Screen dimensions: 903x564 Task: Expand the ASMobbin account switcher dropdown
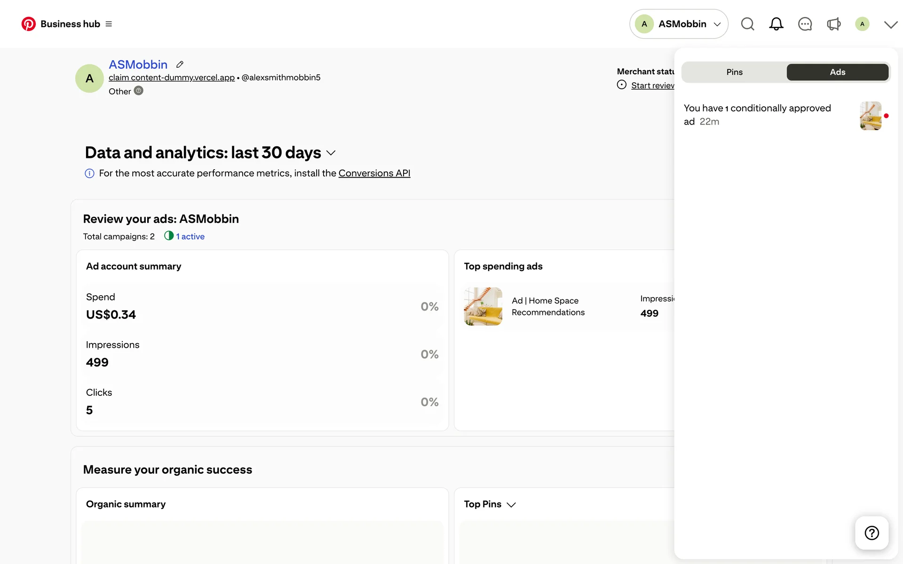pyautogui.click(x=679, y=24)
